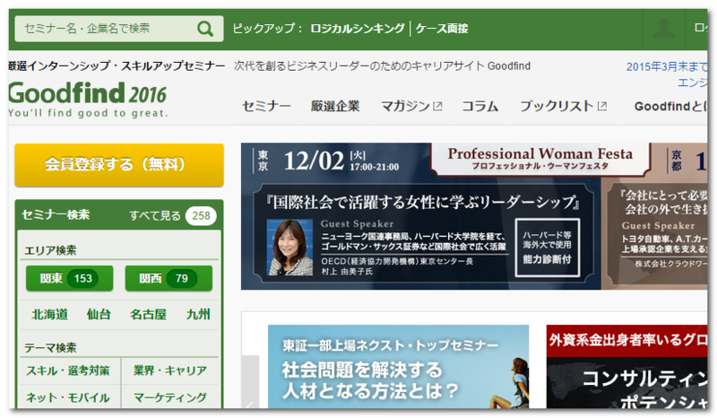Select the 関東 153 area button

click(69, 278)
